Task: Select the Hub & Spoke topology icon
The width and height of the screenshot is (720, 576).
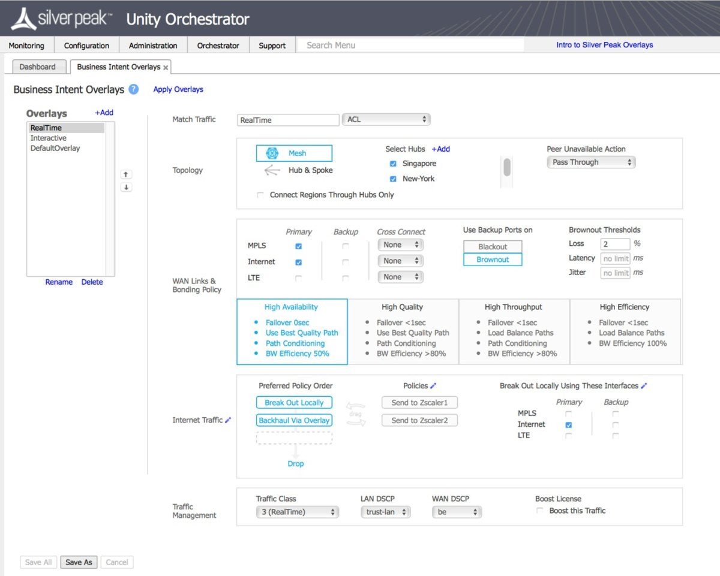Action: [x=272, y=170]
